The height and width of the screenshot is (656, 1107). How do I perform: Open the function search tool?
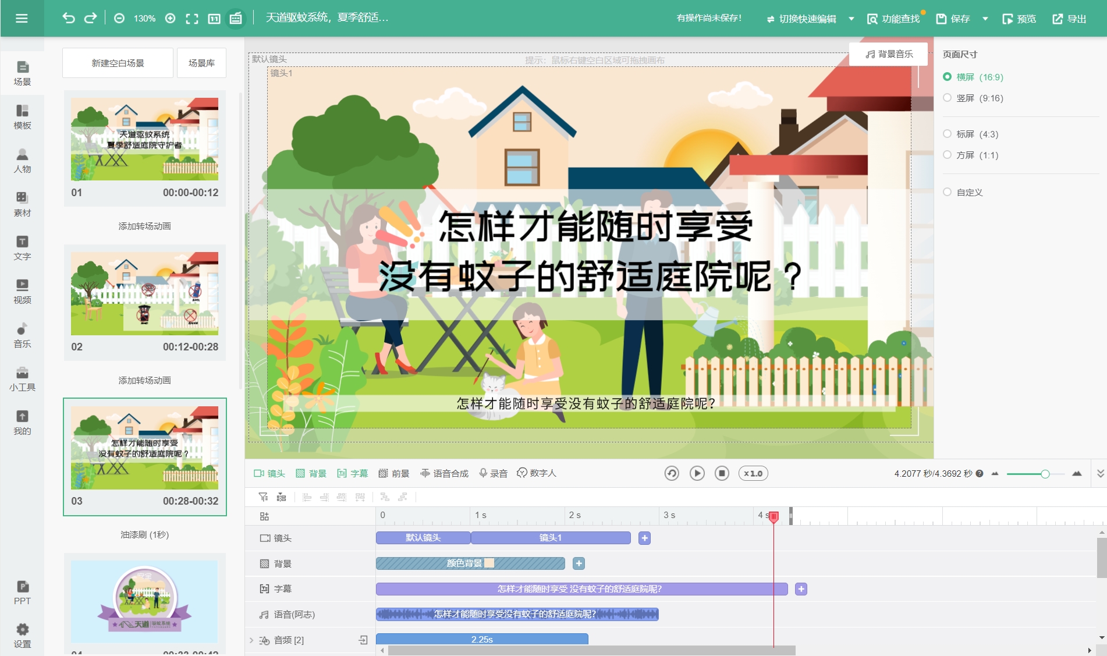pyautogui.click(x=893, y=19)
